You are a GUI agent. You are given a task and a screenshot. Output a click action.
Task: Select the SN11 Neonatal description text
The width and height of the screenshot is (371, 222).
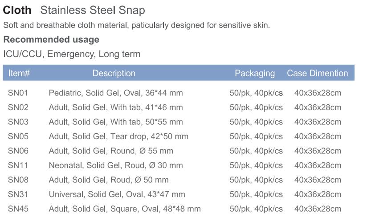116,165
